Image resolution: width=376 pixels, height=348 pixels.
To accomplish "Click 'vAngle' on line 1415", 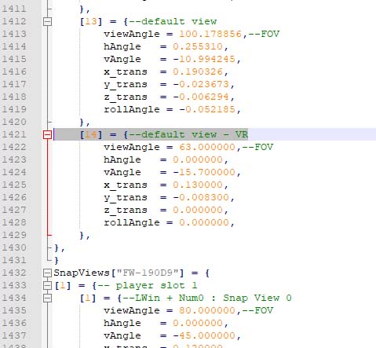I will coord(122,59).
